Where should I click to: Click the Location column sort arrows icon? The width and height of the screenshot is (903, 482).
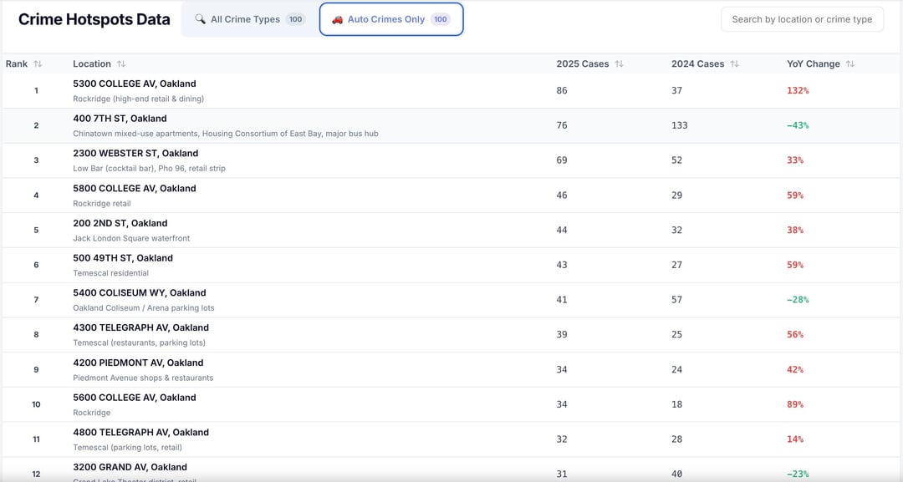coord(121,64)
